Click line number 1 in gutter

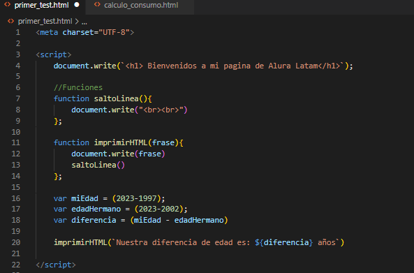17,32
